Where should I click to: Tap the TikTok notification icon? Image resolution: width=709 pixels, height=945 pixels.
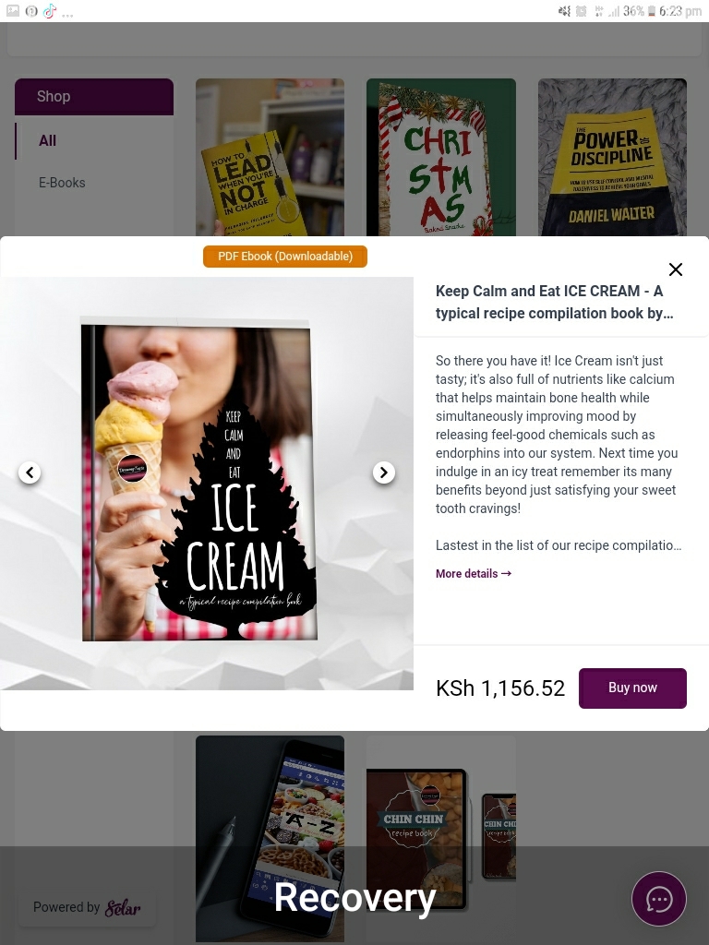[50, 11]
